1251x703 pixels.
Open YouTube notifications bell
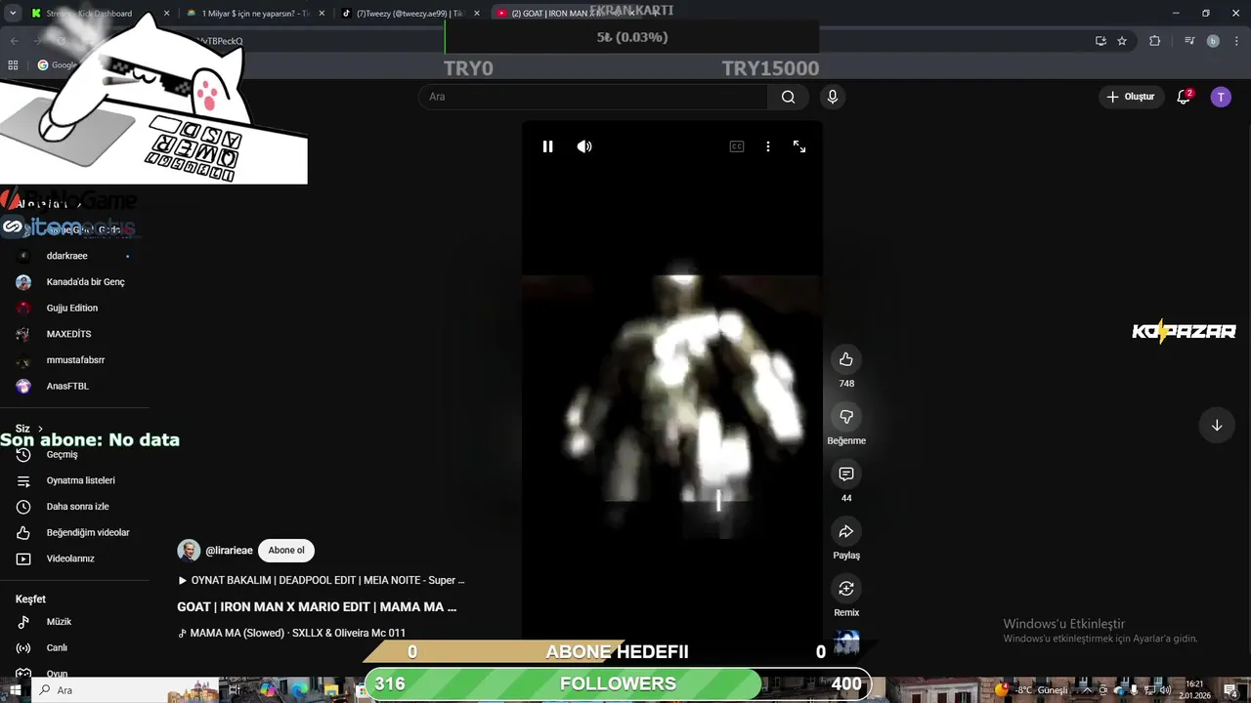point(1184,97)
